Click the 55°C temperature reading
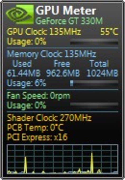Viewport: 125px width, 180px height. click(x=109, y=32)
